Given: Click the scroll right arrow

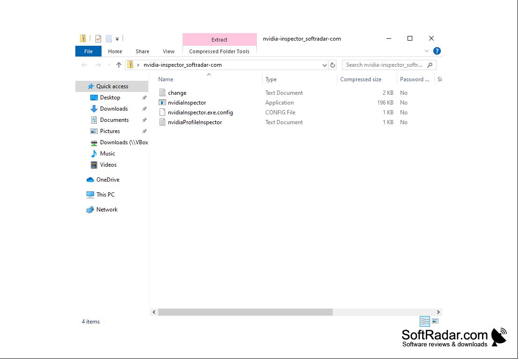Looking at the screenshot, I should pyautogui.click(x=438, y=312).
